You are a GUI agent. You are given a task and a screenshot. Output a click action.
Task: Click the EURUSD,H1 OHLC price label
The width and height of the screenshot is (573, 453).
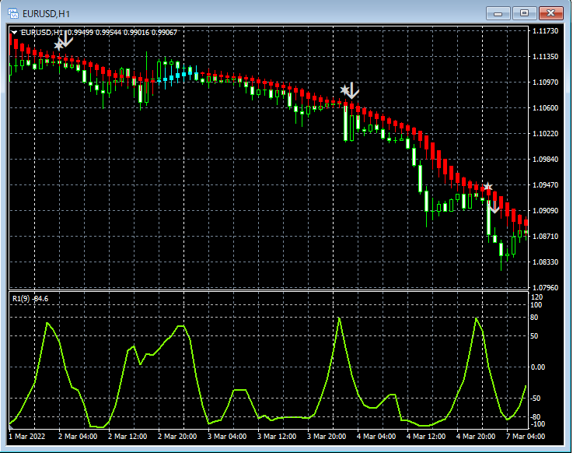click(x=99, y=33)
